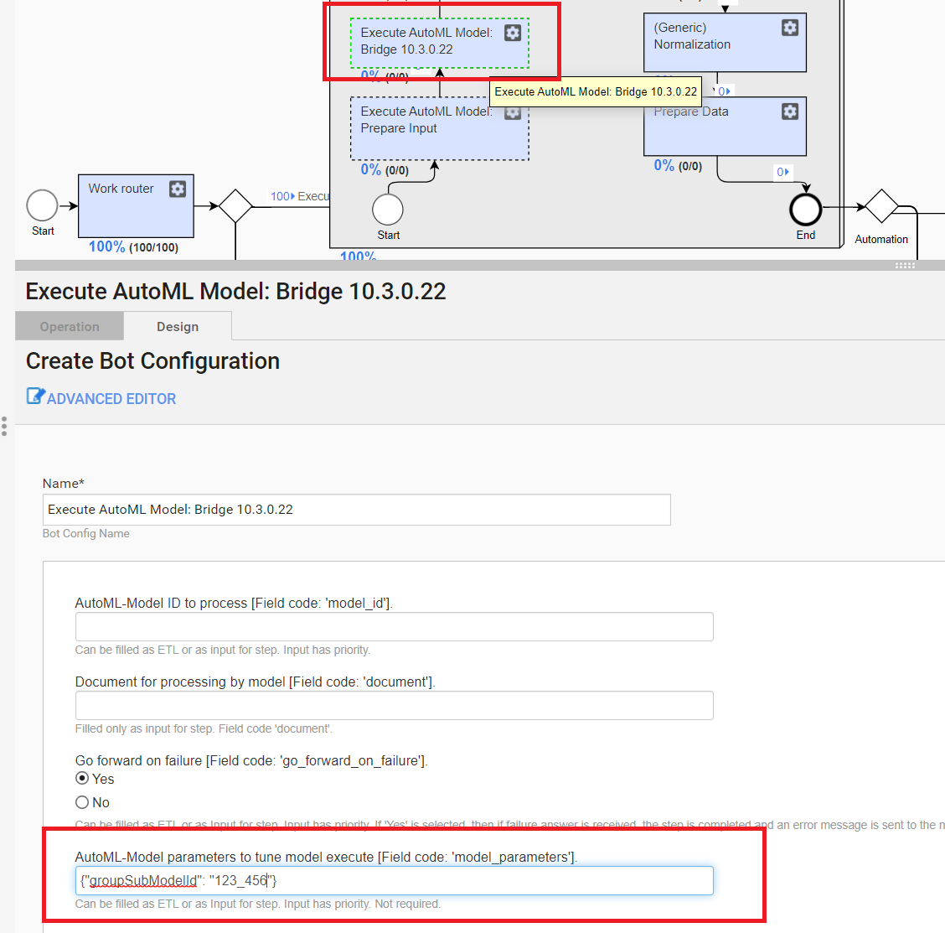Select the Prepare Data step box

tap(725, 126)
